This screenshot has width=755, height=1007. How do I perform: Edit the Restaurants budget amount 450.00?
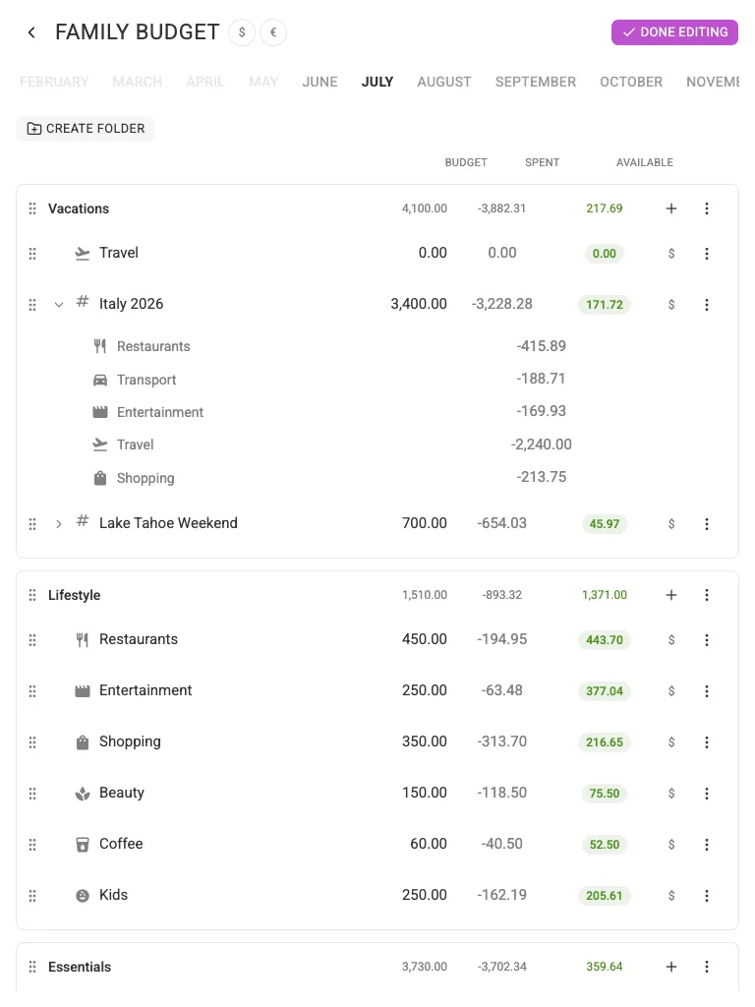point(425,639)
